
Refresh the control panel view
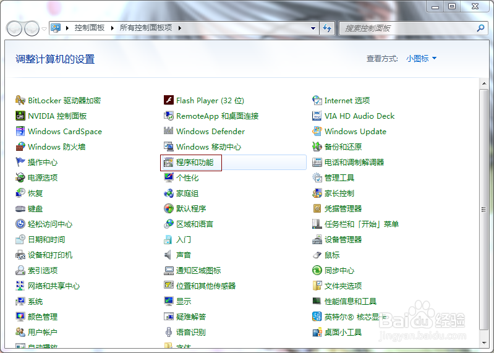pos(327,28)
